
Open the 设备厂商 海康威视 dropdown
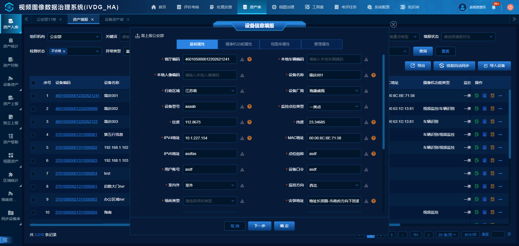point(334,91)
